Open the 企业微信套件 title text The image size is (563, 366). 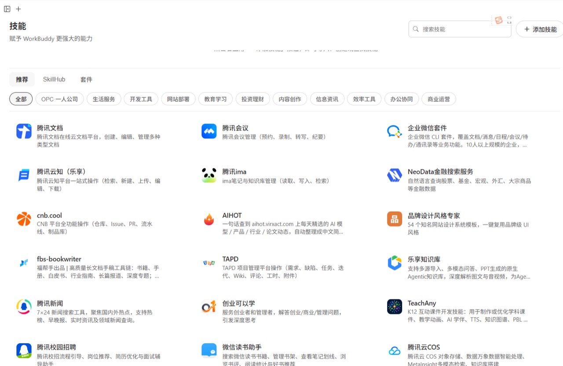pyautogui.click(x=427, y=128)
